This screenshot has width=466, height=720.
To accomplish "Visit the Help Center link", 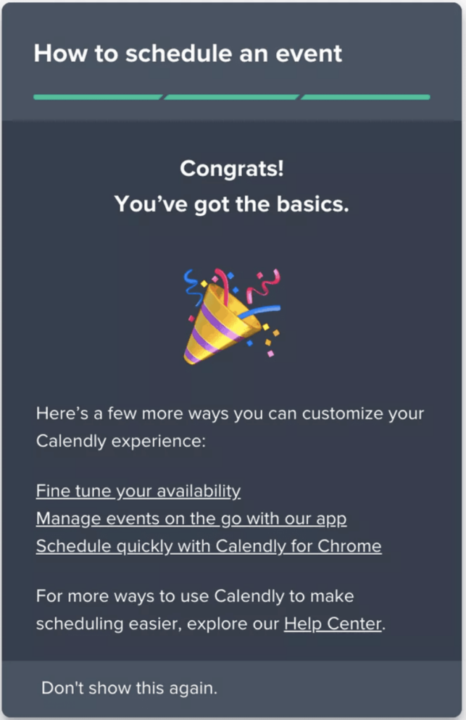I will point(332,623).
